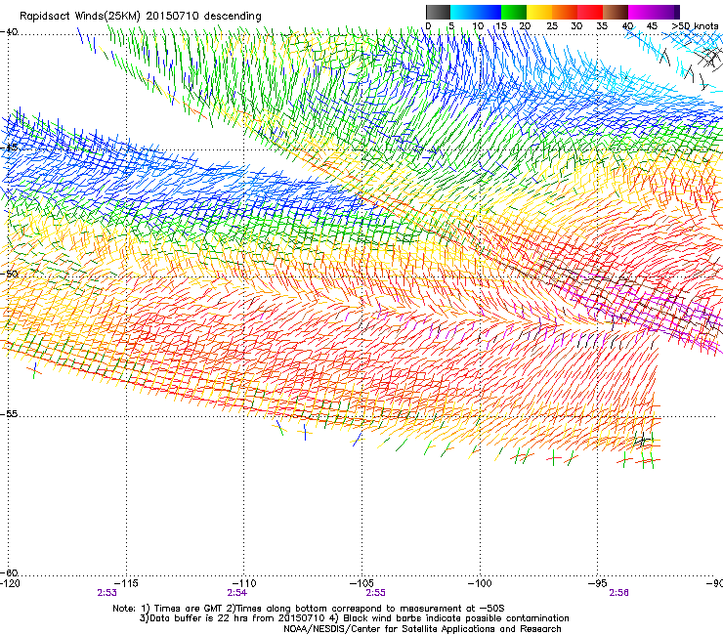Click the 'Times are GMT' note line
Viewport: 723px width, 635px height.
(x=309, y=609)
